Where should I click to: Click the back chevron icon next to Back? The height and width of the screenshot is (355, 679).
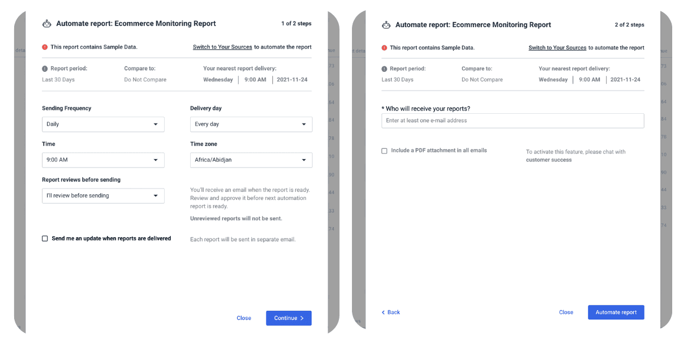point(383,312)
